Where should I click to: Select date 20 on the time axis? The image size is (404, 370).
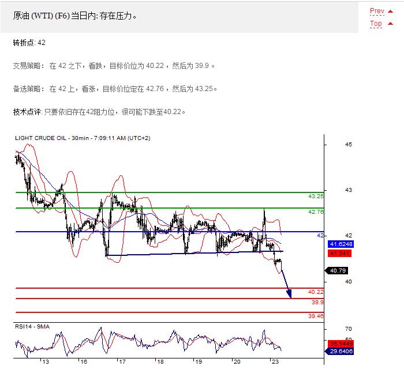(x=237, y=362)
